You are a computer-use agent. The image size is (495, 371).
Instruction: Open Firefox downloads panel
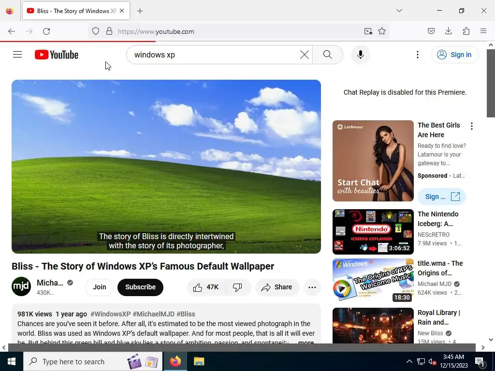(x=448, y=31)
